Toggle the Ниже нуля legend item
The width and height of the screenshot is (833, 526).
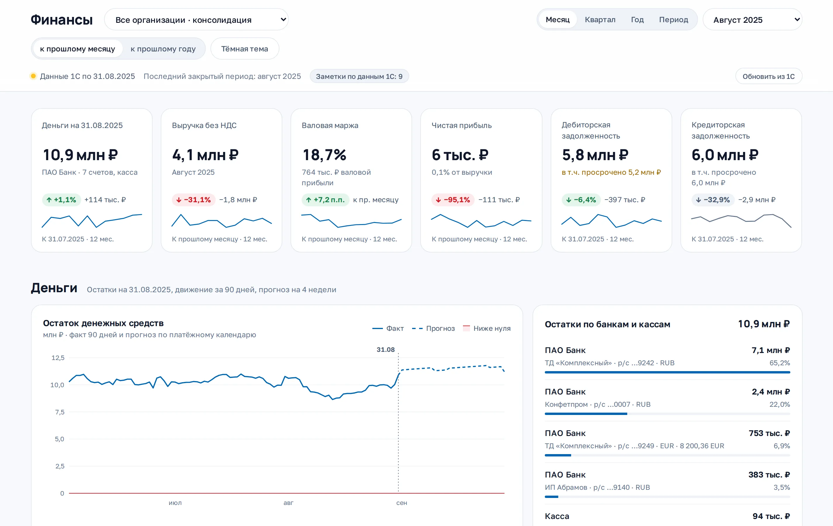click(x=487, y=328)
